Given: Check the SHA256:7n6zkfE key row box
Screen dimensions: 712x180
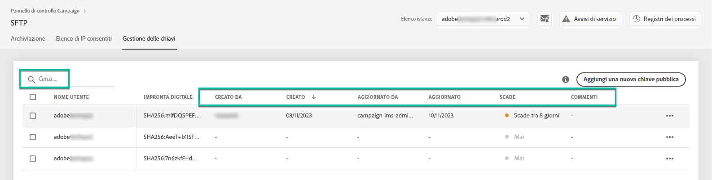Looking at the screenshot, I should click(x=33, y=159).
